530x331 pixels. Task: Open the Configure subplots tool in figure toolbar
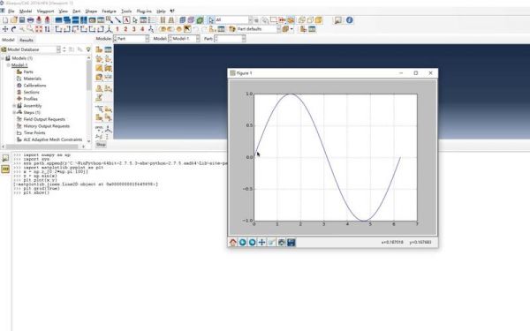pos(281,242)
